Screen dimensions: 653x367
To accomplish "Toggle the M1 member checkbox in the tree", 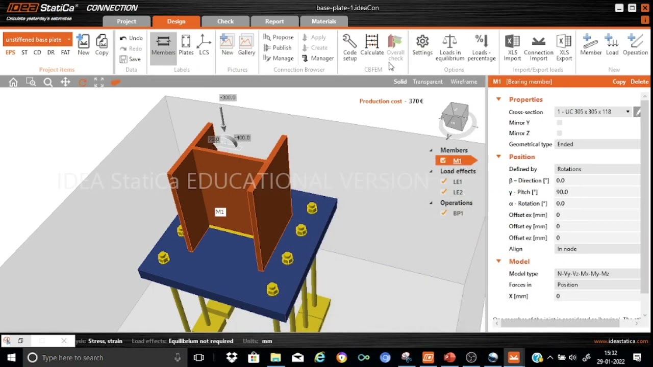I will coord(443,161).
